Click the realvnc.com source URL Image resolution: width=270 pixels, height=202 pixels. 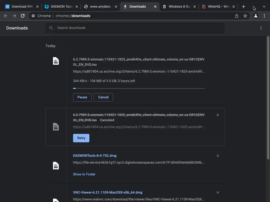click(138, 199)
